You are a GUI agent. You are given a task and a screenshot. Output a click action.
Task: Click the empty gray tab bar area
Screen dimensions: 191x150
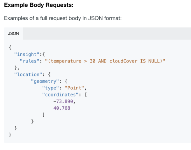[107, 34]
